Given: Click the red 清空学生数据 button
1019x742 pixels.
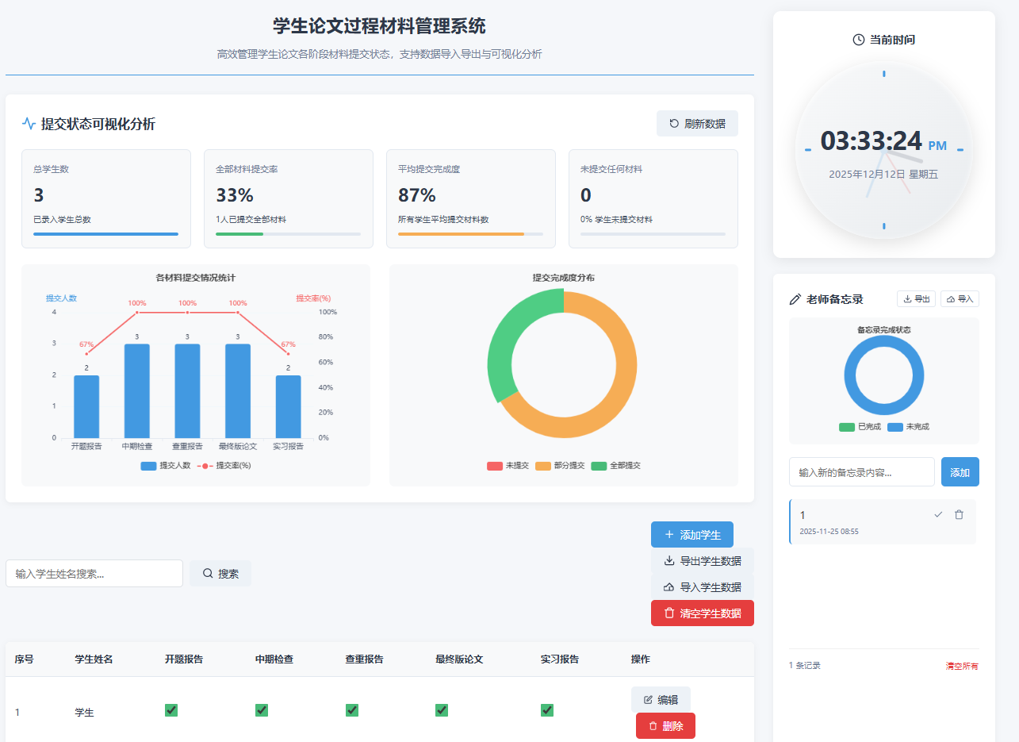Looking at the screenshot, I should click(702, 613).
